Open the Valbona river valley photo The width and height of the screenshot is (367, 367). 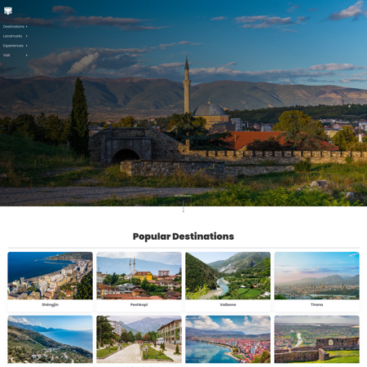[228, 276]
